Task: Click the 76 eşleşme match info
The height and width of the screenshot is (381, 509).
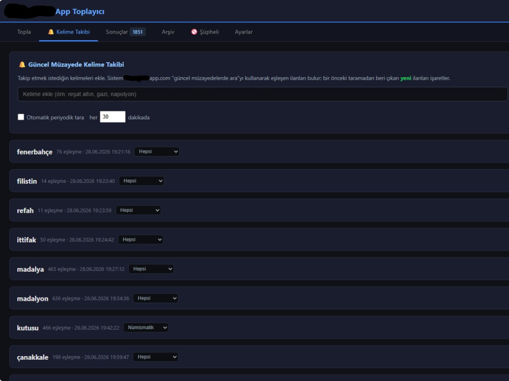Action: [93, 151]
